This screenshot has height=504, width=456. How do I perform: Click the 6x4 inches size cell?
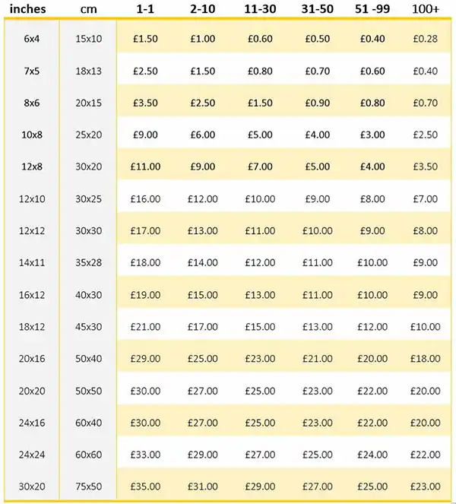pos(32,39)
